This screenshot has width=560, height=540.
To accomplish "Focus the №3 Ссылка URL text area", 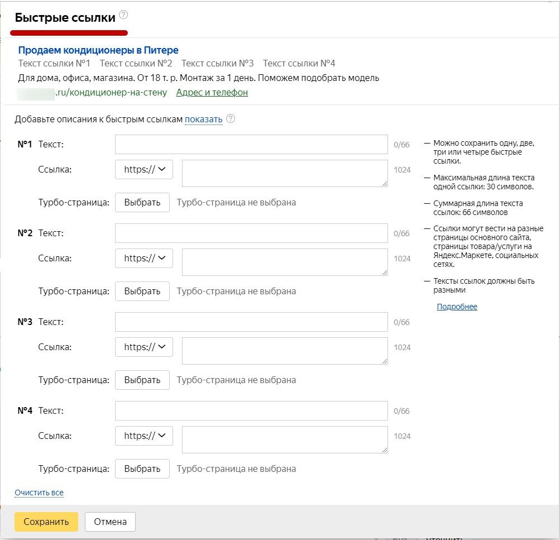I will 285,351.
